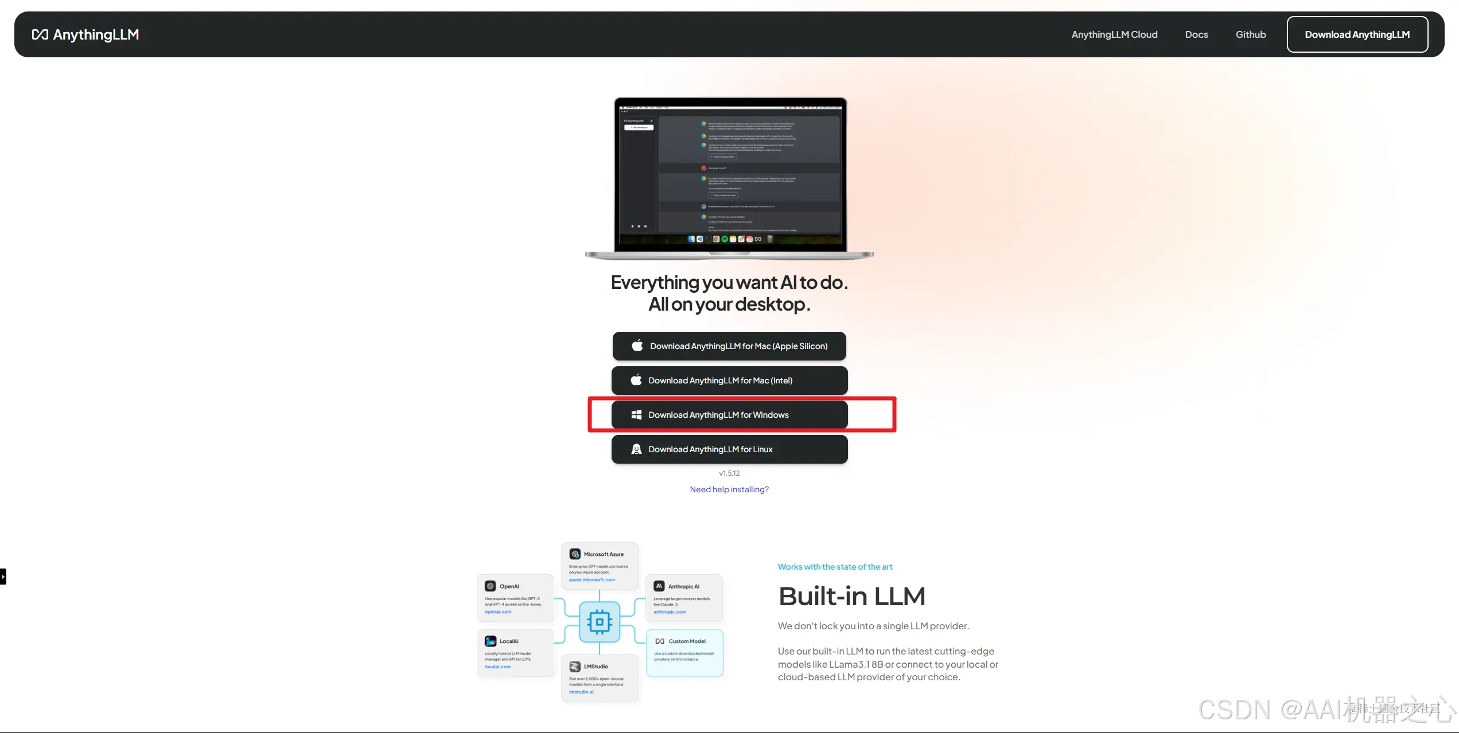Click the Works with the state of the art text
This screenshot has height=733, width=1459.
[x=835, y=567]
